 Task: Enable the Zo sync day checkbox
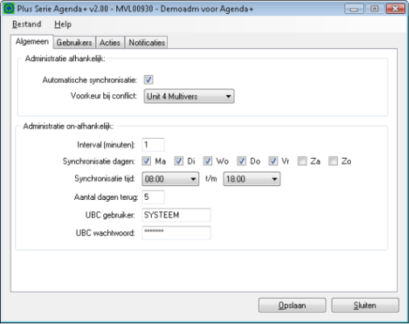coord(333,161)
